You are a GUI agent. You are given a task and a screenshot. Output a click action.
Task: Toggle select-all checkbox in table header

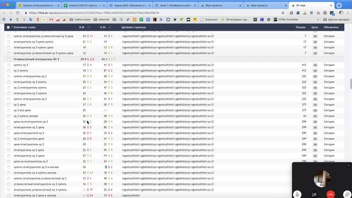[8, 28]
